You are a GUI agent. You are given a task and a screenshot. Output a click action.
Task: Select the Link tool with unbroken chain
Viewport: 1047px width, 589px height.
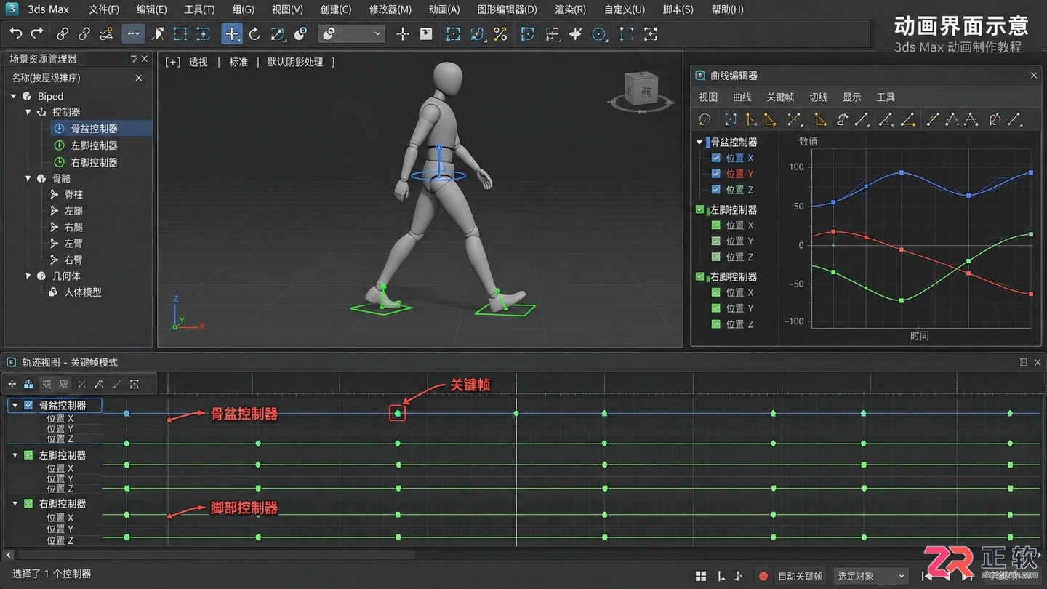pyautogui.click(x=63, y=33)
